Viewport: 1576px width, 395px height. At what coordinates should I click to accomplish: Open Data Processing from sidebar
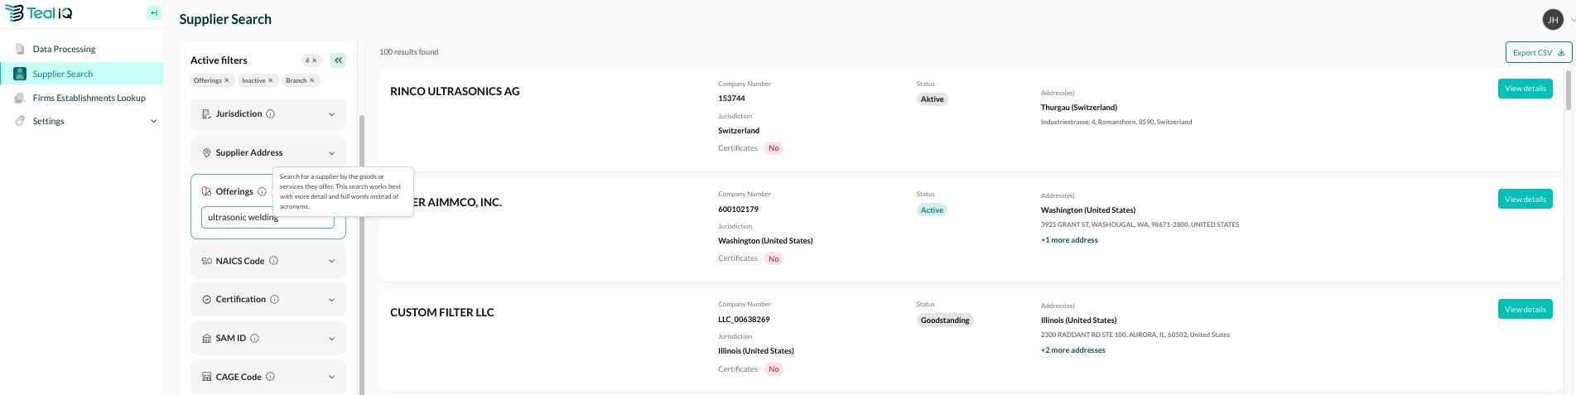point(64,50)
